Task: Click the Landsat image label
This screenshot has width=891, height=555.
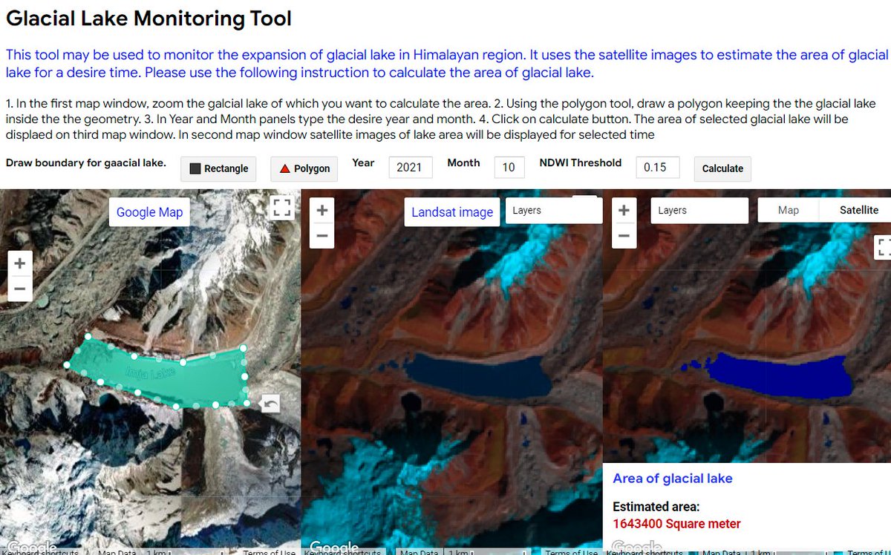Action: [452, 212]
